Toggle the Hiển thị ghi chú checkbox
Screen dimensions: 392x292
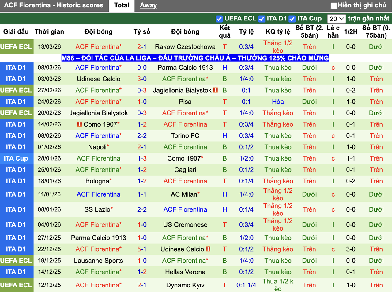tap(334, 6)
